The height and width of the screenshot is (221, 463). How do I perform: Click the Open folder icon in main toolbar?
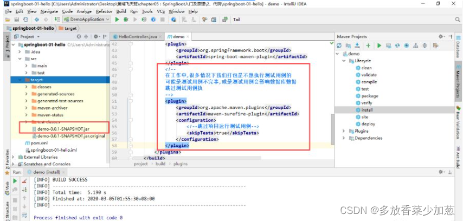8,19
